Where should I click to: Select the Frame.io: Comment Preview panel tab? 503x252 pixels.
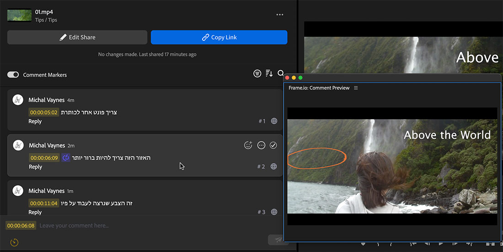pyautogui.click(x=319, y=88)
